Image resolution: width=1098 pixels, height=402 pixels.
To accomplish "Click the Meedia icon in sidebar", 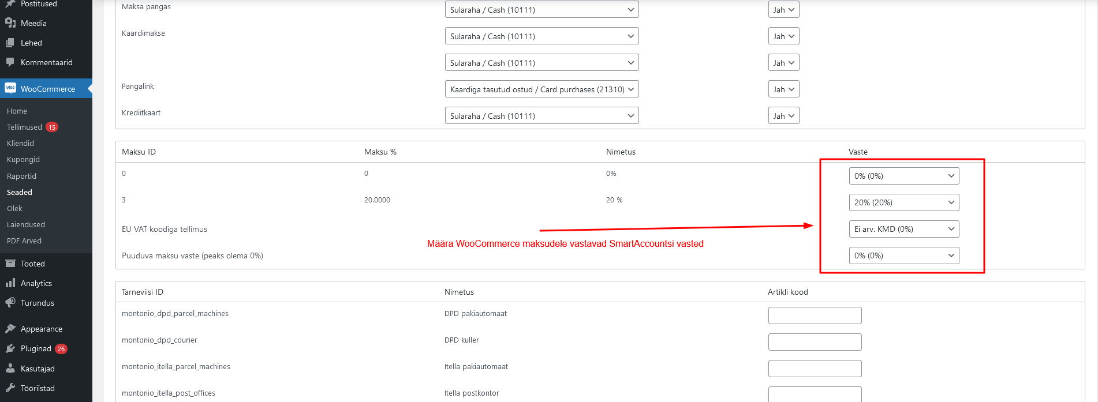I will [x=10, y=23].
